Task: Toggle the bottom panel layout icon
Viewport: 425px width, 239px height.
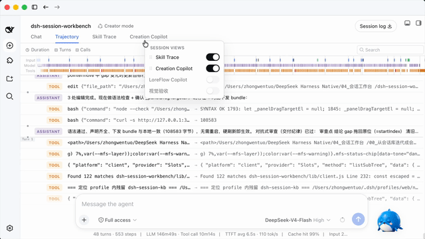Action: (407, 23)
